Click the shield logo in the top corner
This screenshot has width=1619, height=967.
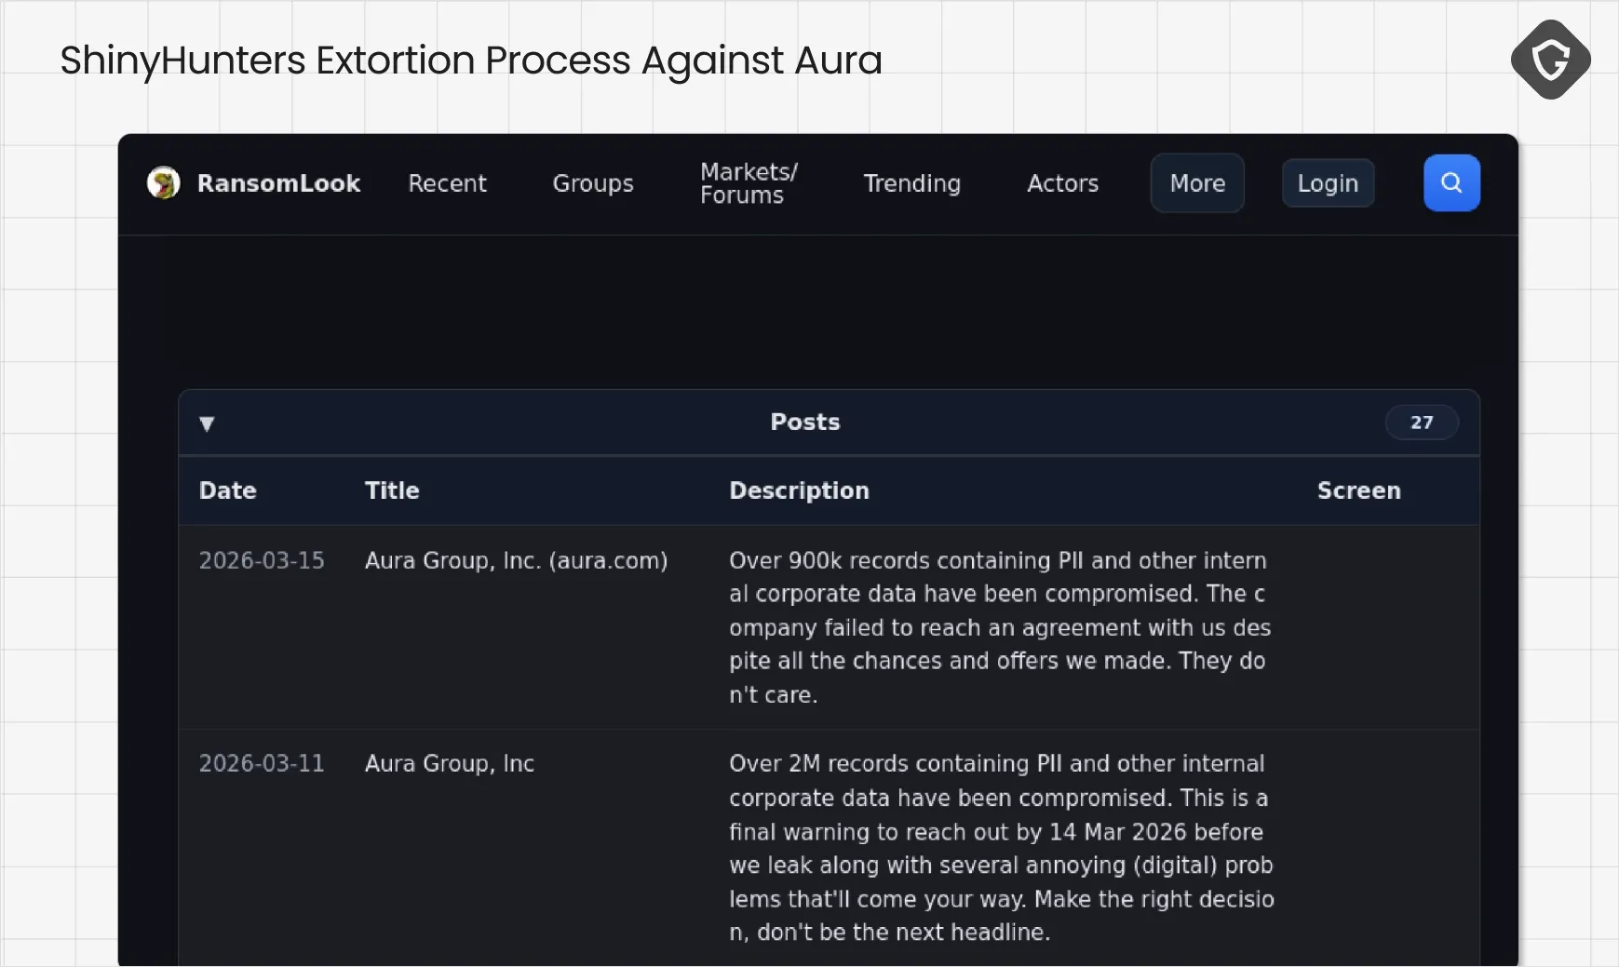[x=1550, y=60]
